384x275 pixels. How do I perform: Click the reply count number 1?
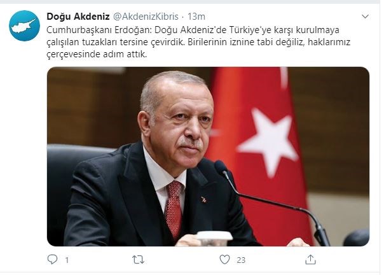click(x=67, y=260)
